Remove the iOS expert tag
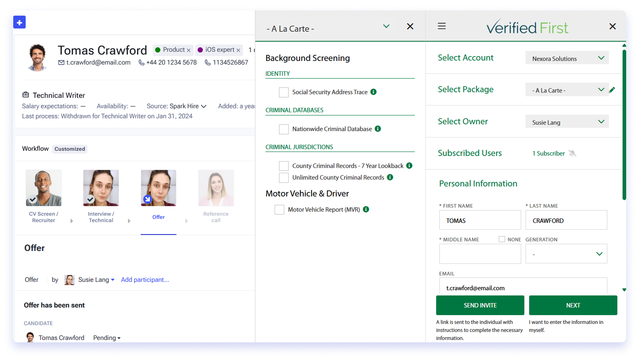 (238, 50)
